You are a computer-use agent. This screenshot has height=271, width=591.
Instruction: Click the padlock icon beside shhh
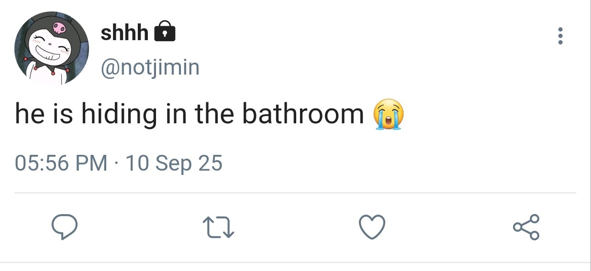click(x=165, y=33)
